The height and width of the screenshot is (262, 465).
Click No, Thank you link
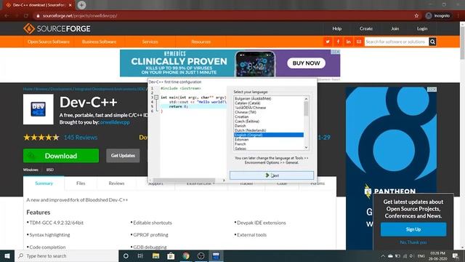point(413,242)
